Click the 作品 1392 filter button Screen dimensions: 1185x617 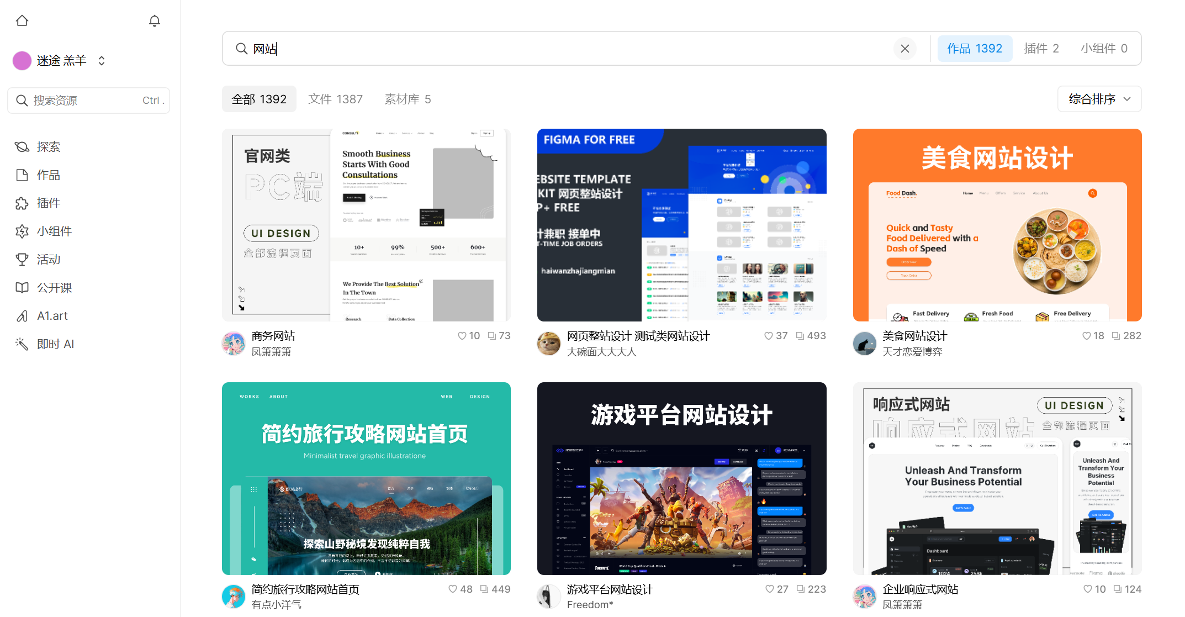pos(974,49)
